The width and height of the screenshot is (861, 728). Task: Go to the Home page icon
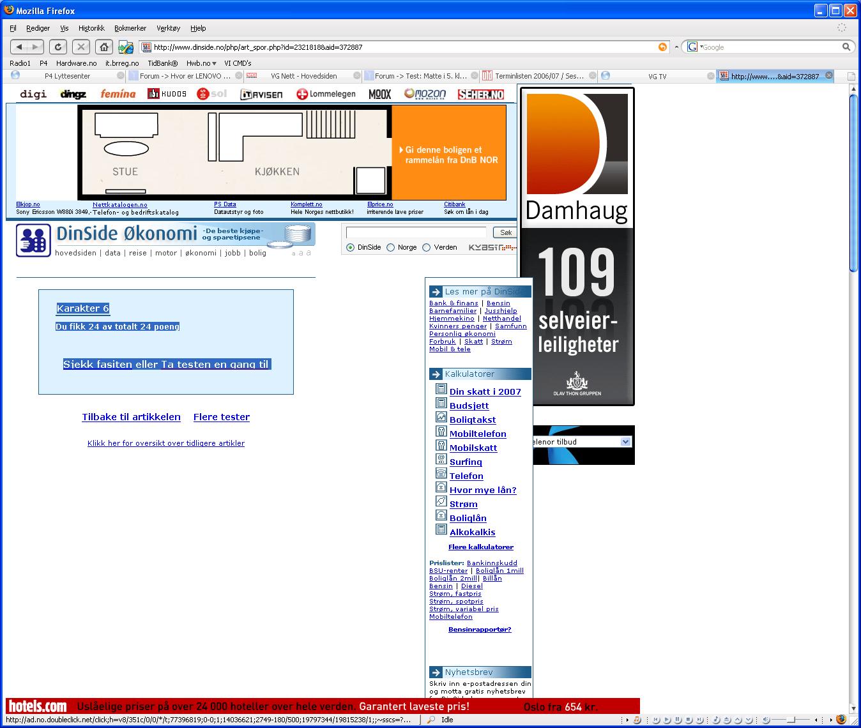104,47
